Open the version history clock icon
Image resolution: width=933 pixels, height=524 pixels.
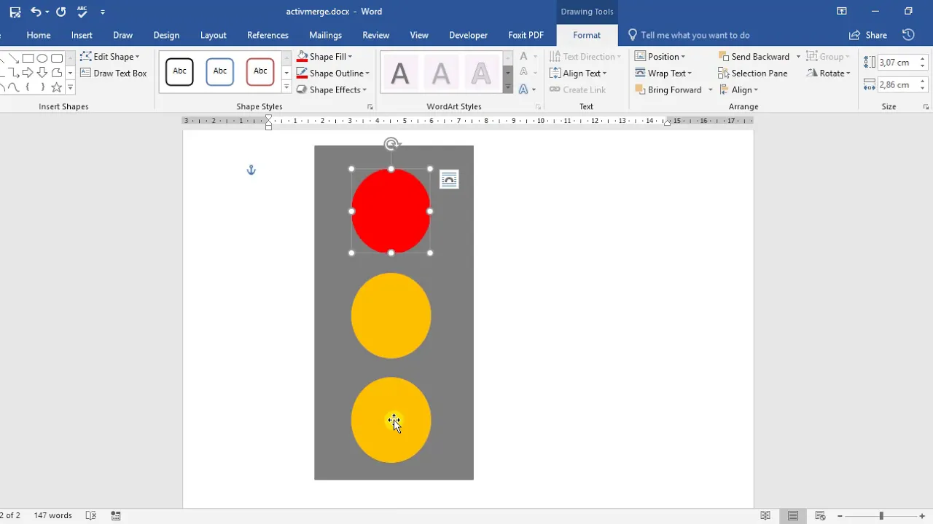coord(908,35)
